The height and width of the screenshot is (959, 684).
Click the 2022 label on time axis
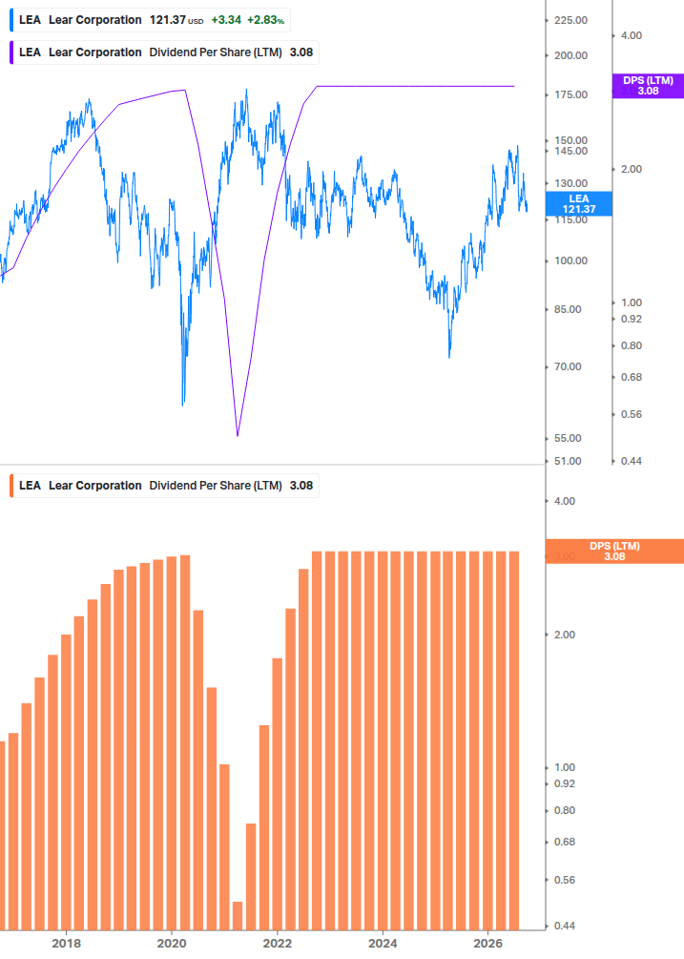coord(278,943)
